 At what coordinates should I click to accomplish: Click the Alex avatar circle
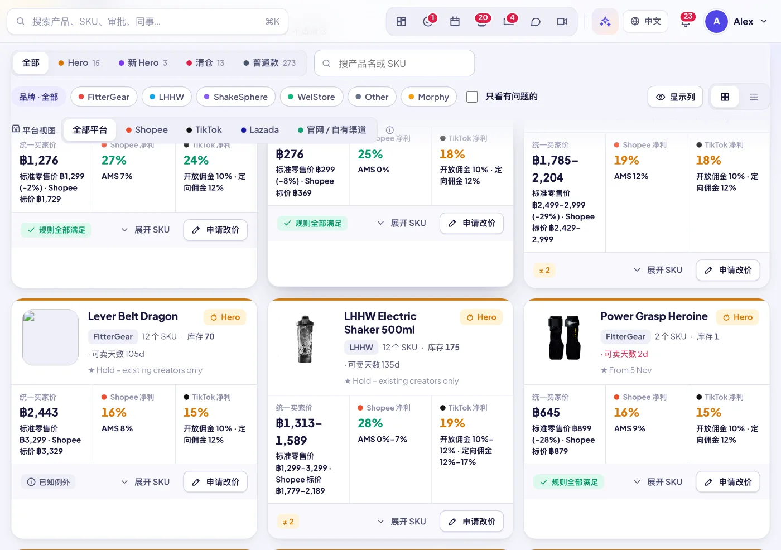click(717, 22)
